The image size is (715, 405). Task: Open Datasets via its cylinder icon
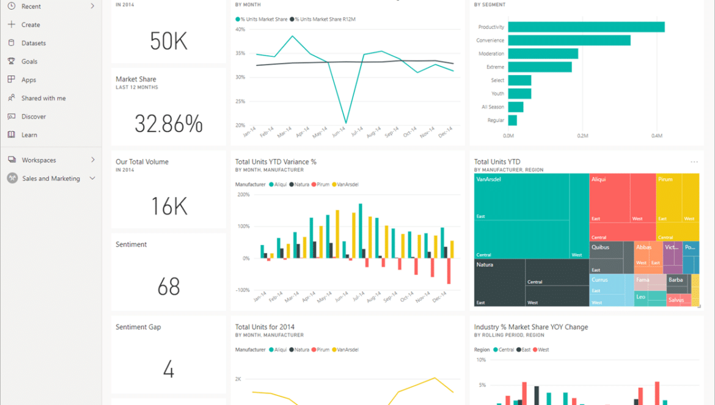(x=12, y=43)
